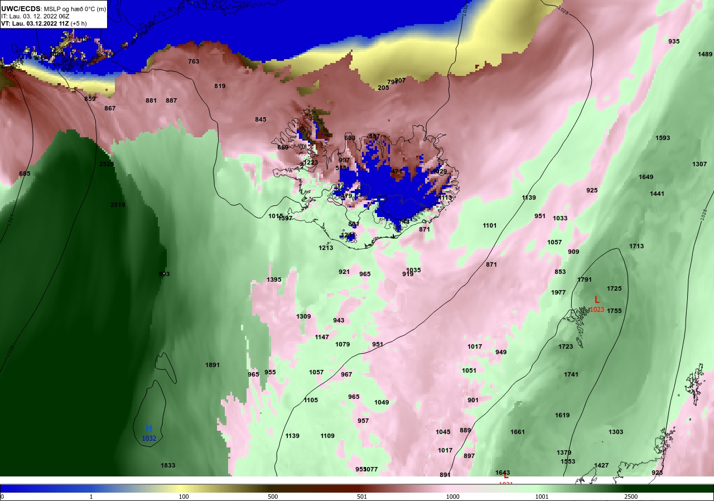Image resolution: width=714 pixels, height=501 pixels.
Task: Click the "UWC/ECDS" title text
Action: (x=21, y=8)
